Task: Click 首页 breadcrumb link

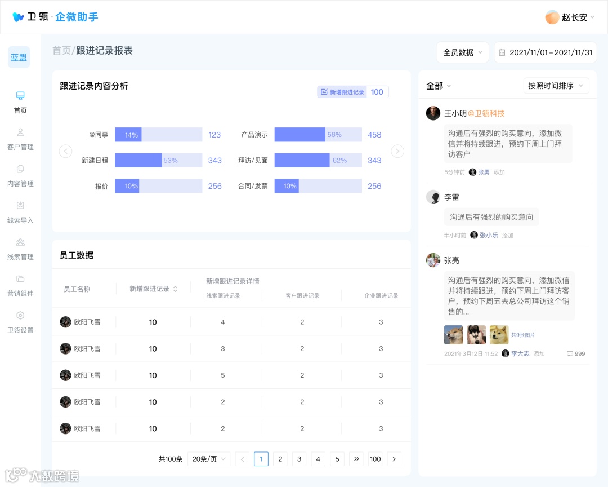Action: [62, 51]
